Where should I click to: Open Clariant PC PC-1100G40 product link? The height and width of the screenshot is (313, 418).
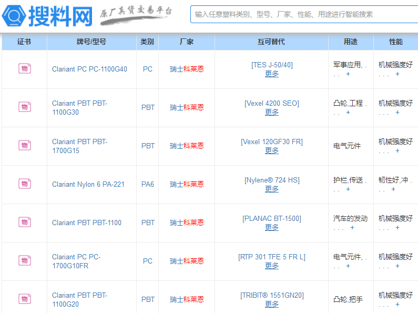(x=89, y=69)
